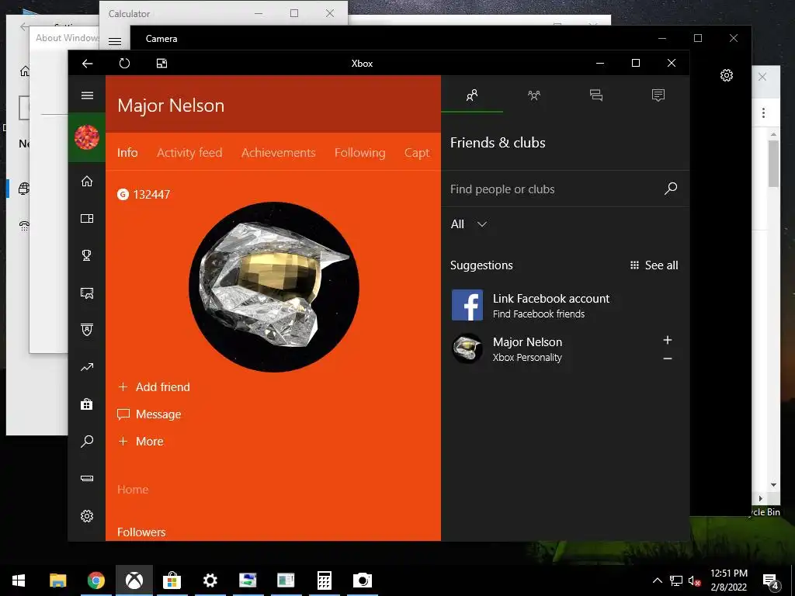Click Gamerscore G icon next to 132447
The image size is (795, 596).
(x=123, y=194)
